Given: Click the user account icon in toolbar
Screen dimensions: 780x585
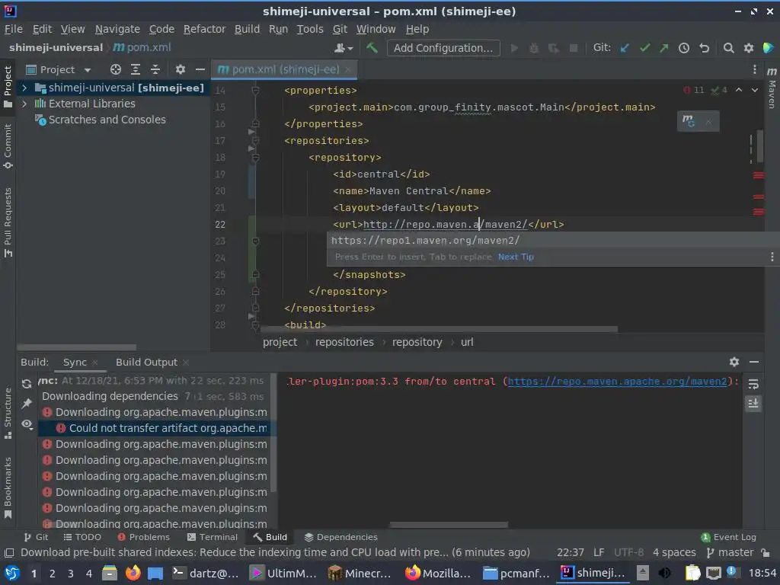Looking at the screenshot, I should click(x=344, y=48).
